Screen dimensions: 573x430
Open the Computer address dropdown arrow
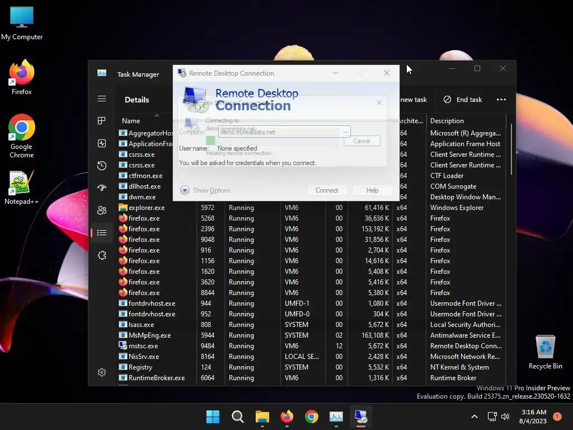[x=345, y=132]
